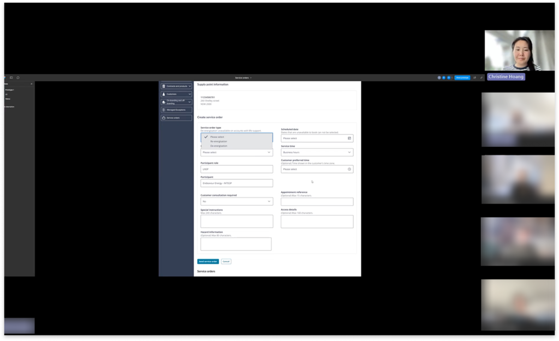Click the Managed Exceptions list icon
Image resolution: width=559 pixels, height=341 pixels.
pyautogui.click(x=164, y=110)
